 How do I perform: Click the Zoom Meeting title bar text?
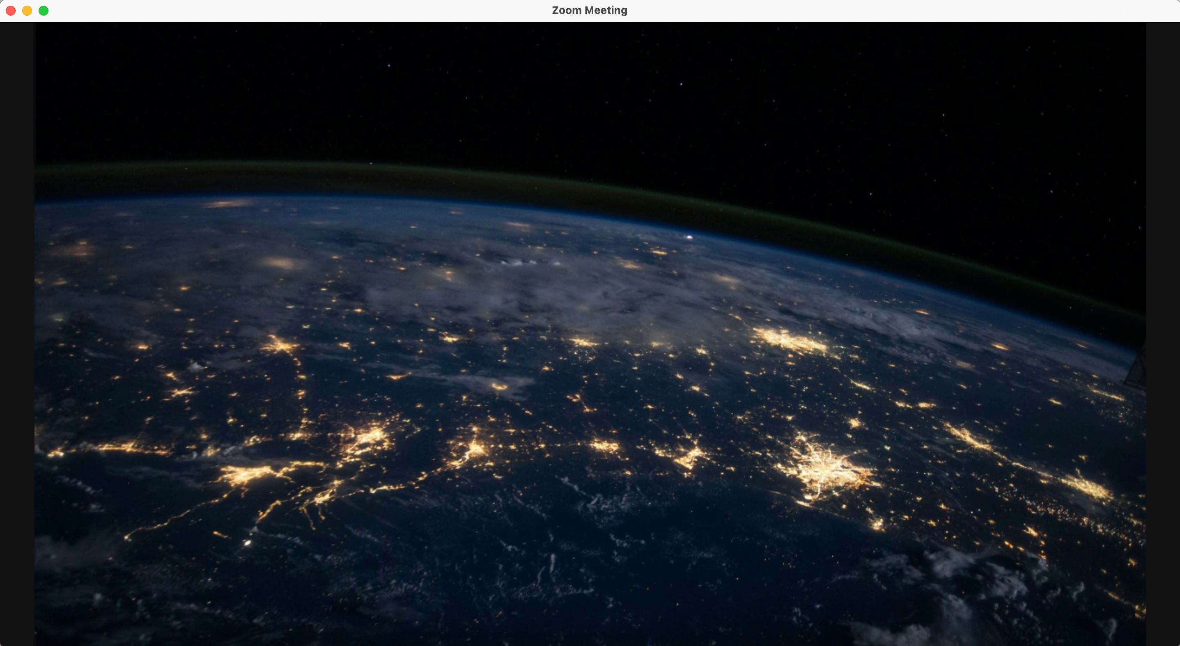[590, 10]
